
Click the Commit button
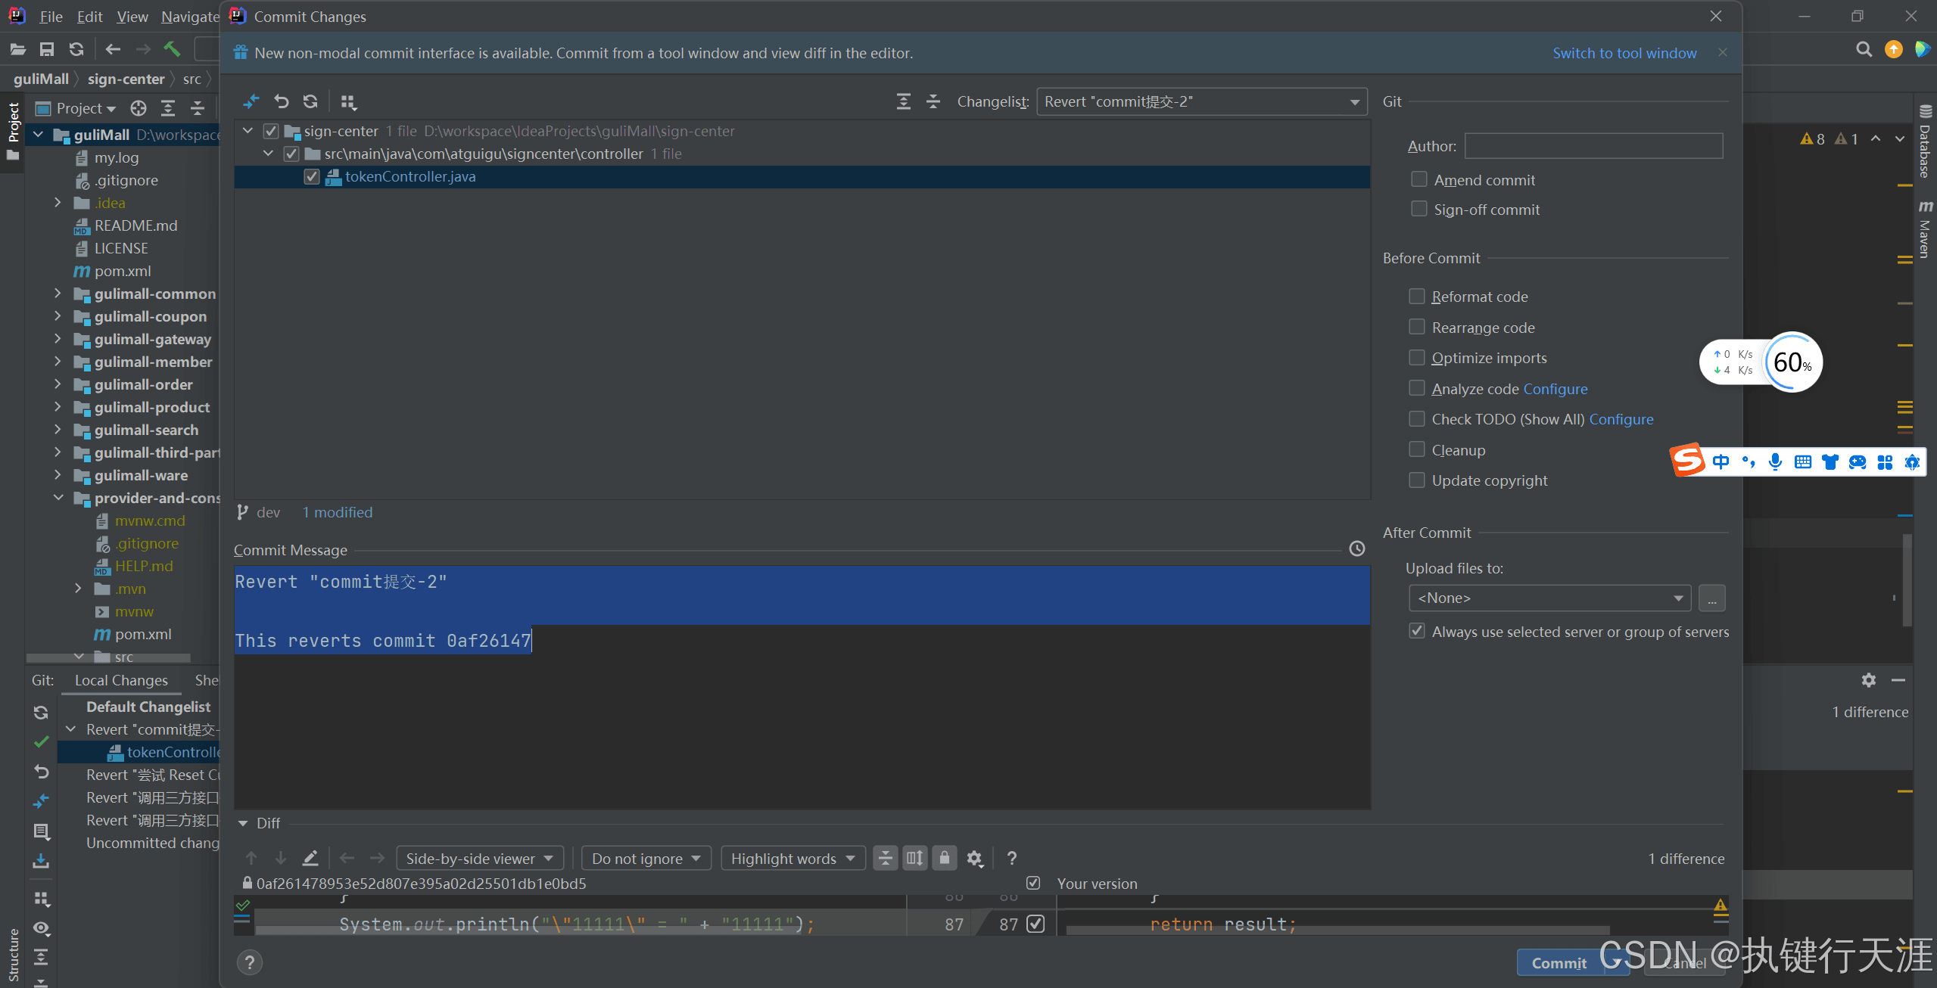(1559, 962)
